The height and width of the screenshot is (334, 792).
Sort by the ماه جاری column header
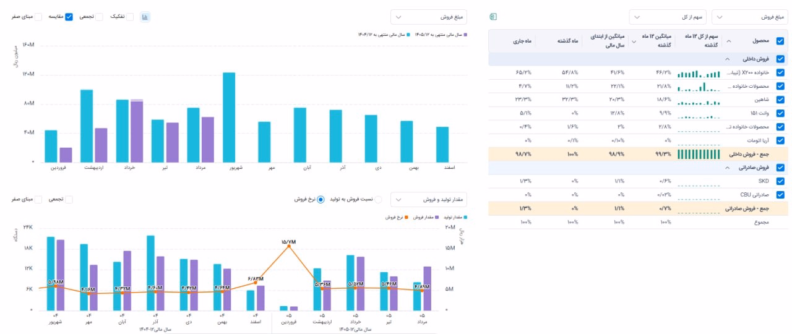pos(521,41)
